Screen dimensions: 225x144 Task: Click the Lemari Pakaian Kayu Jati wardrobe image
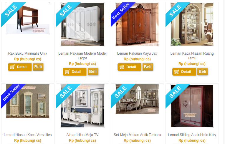coord(137,24)
